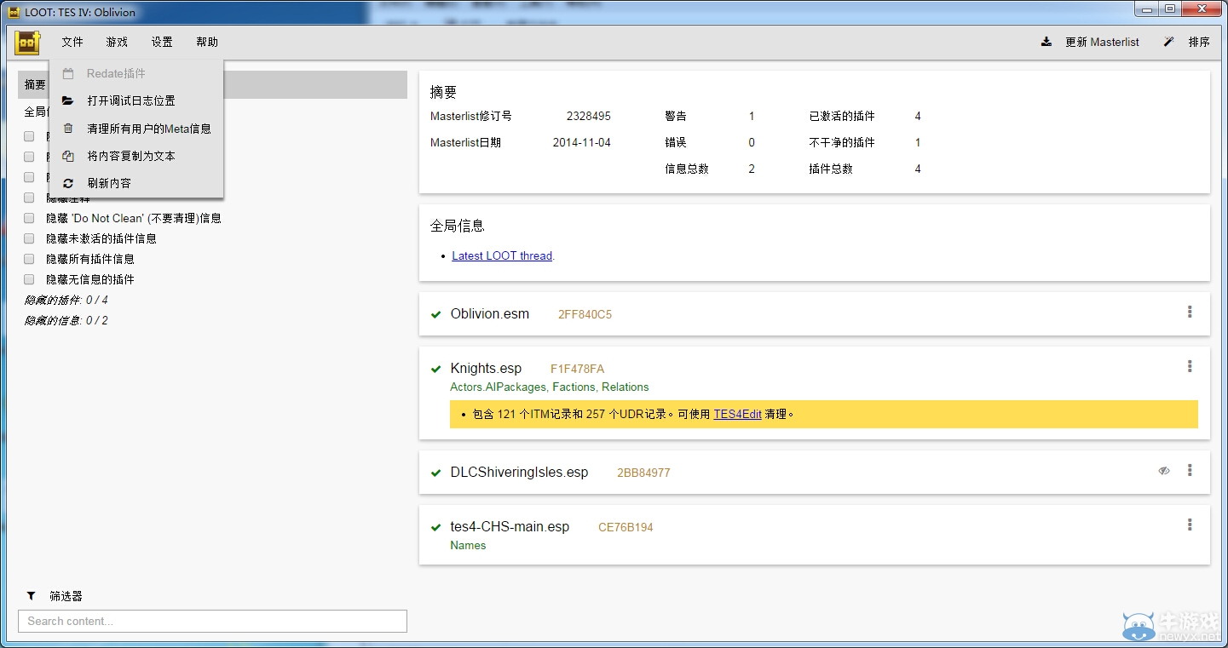Enable 隐藏未激活的插件信息 checkbox
Viewport: 1228px width, 648px height.
29,238
